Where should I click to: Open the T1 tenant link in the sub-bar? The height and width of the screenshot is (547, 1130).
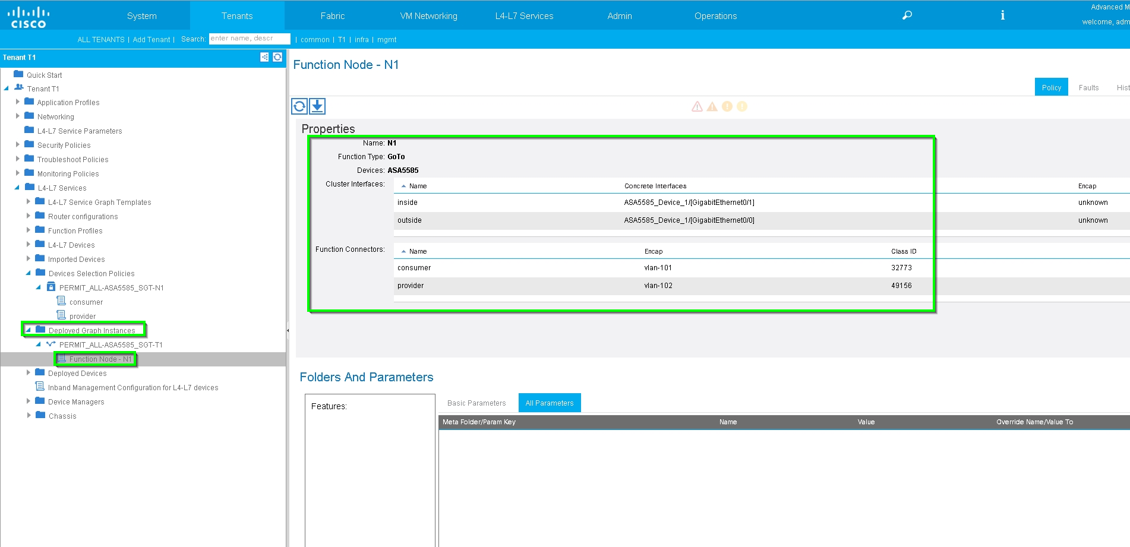(342, 40)
